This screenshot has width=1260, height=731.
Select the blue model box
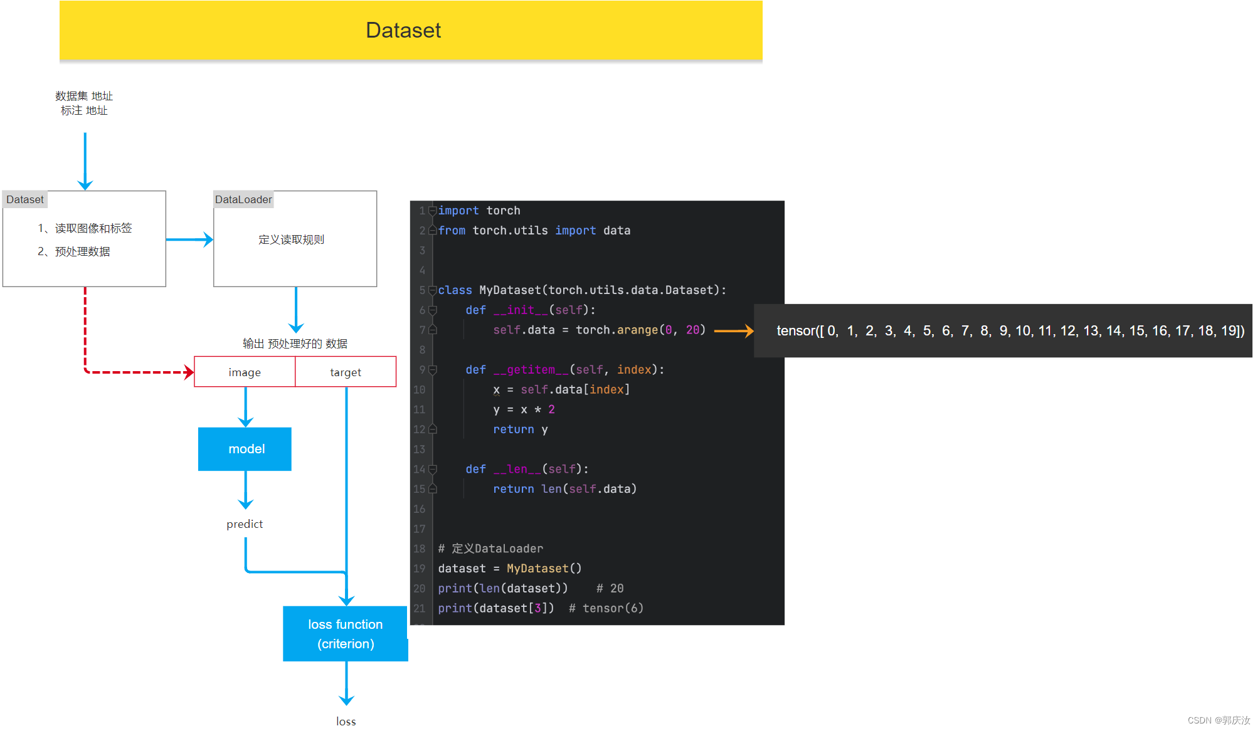click(x=245, y=449)
